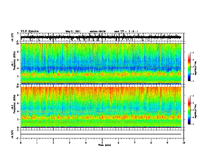Click the "start UT = 2 : 0 : 1" text
This screenshot has height=160, width=207.
126,31
